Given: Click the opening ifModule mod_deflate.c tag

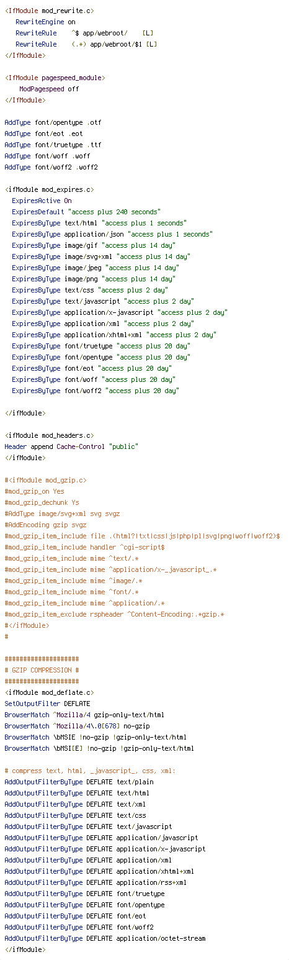Looking at the screenshot, I should (49, 692).
